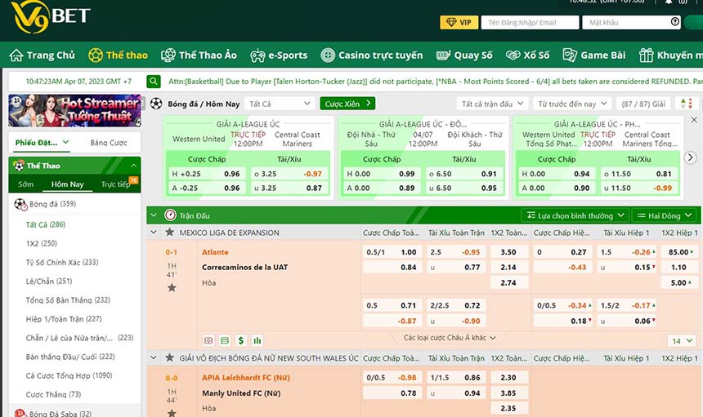Favorite Mexico Liga de Expansion league star
Image resolution: width=703 pixels, height=417 pixels.
point(169,233)
